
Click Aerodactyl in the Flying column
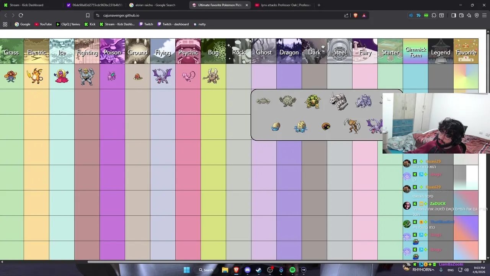(163, 76)
